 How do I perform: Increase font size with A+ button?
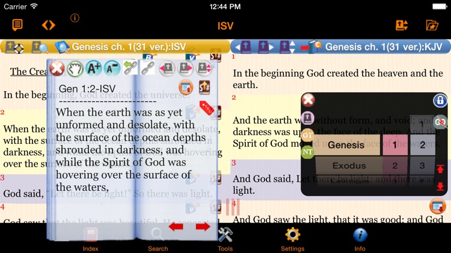[x=94, y=68]
